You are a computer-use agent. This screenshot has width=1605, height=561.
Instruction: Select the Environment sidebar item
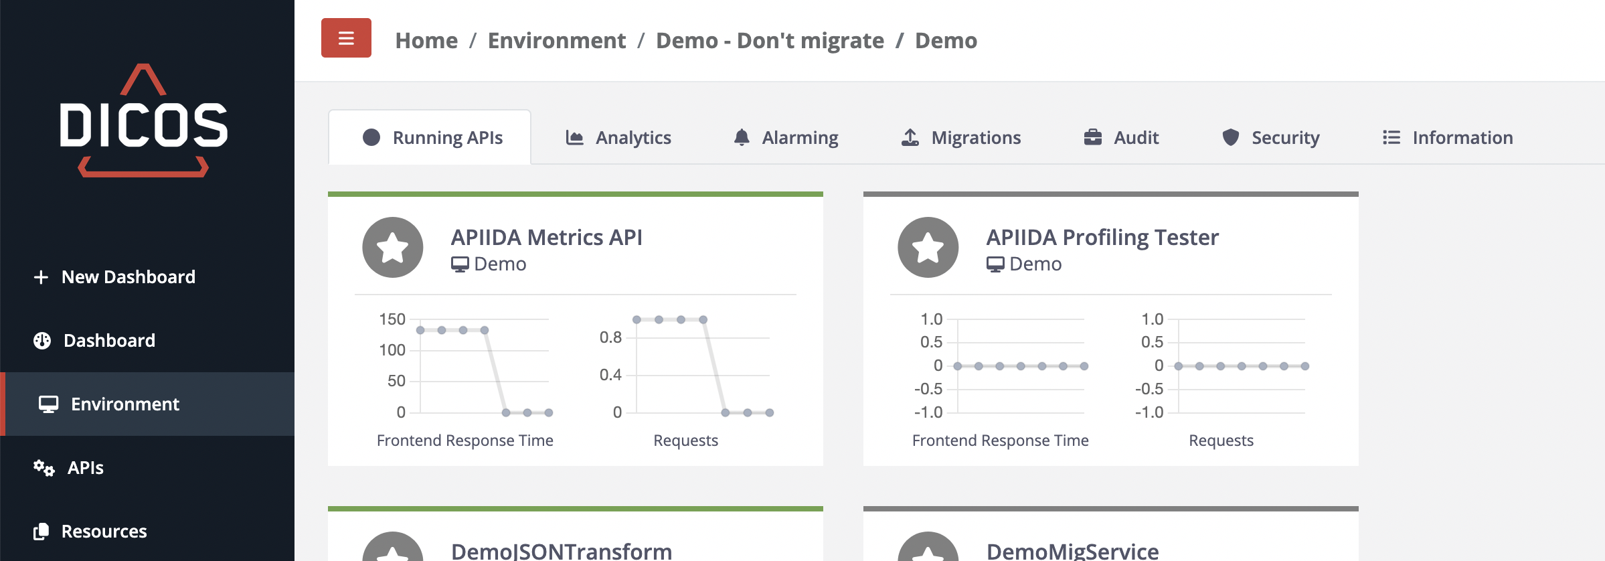(125, 404)
